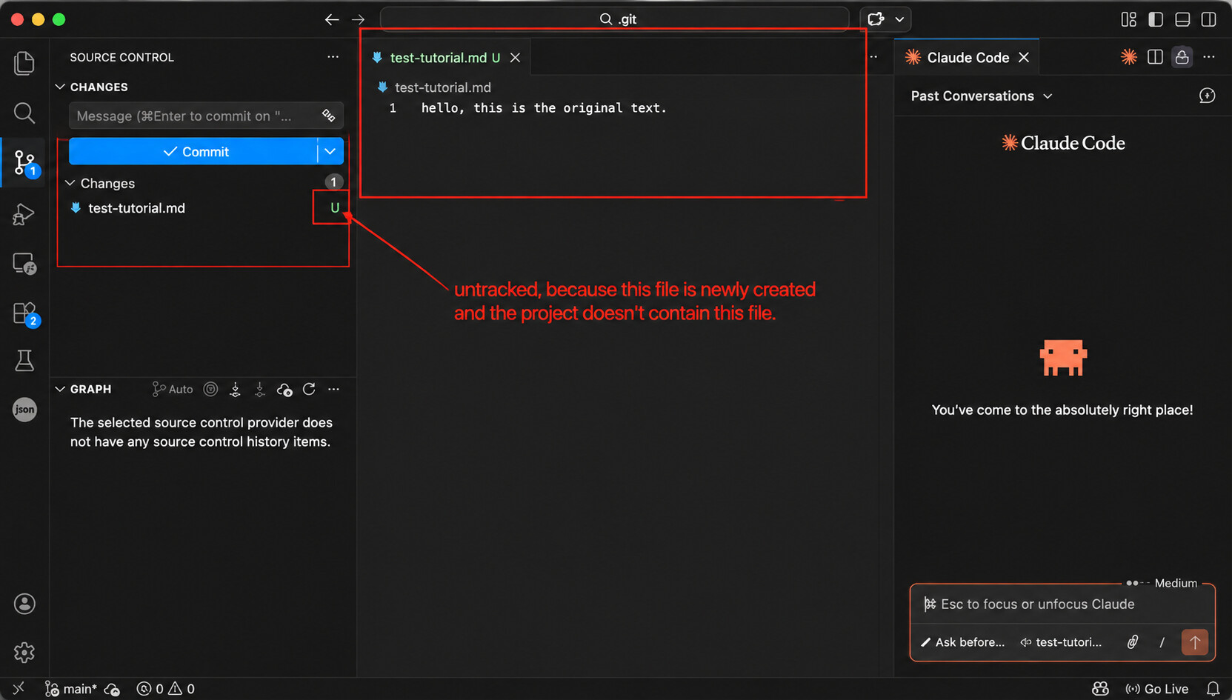Viewport: 1232px width, 700px height.
Task: Refresh the source control Graph
Action: tap(309, 389)
